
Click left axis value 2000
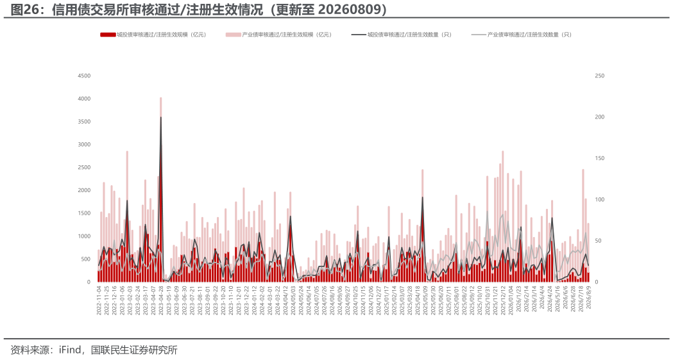[84, 190]
